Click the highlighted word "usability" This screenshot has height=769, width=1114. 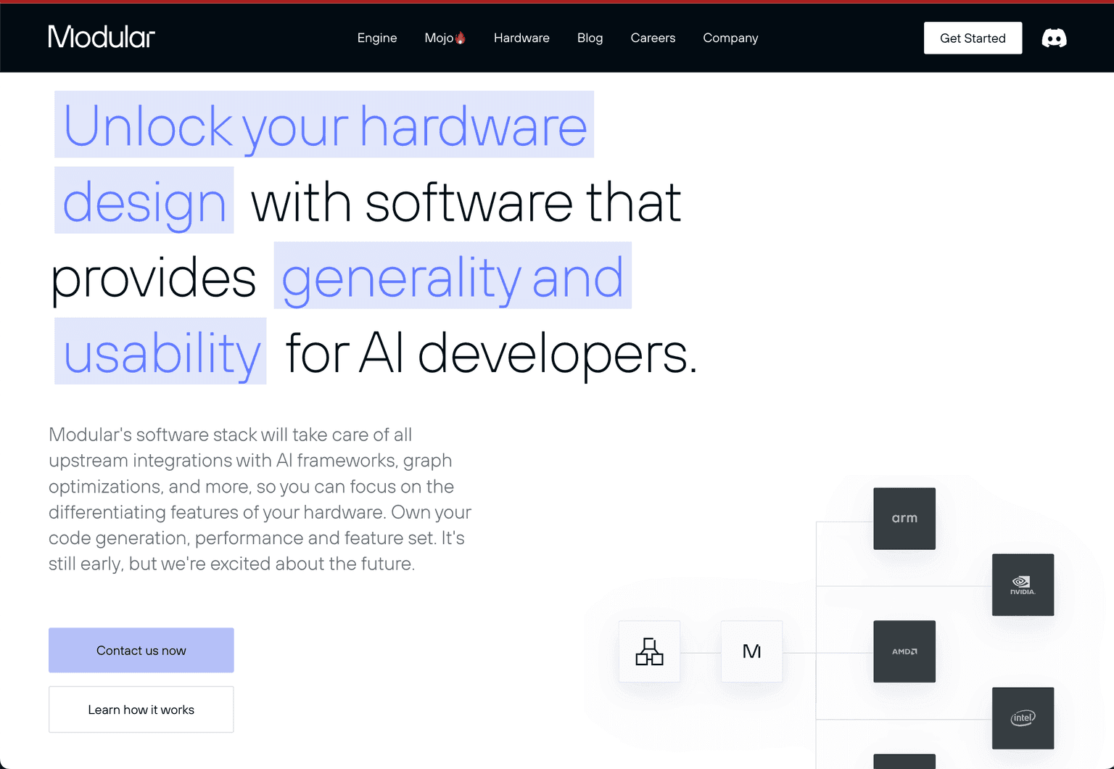coord(160,352)
